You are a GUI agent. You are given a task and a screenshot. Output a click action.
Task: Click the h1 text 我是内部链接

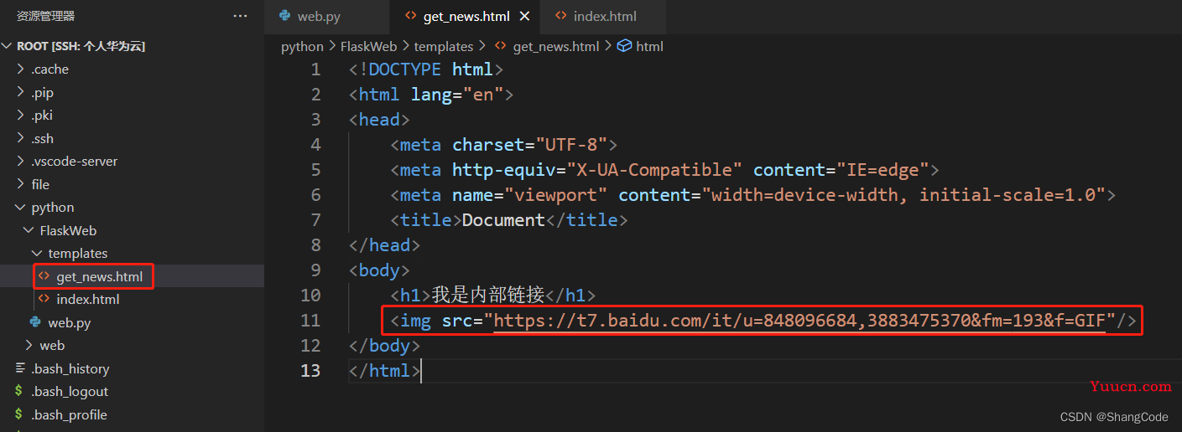point(488,295)
